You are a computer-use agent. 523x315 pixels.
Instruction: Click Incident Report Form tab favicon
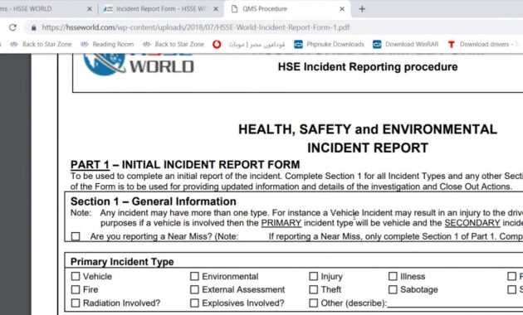[x=108, y=9]
